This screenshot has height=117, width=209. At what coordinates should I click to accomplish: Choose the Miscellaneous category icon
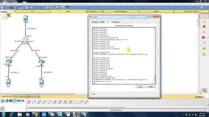[19, 101]
